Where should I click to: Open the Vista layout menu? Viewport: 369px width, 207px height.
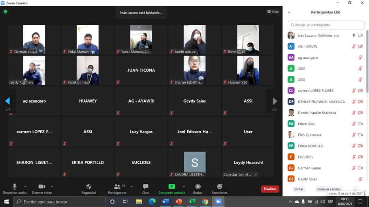coord(273,12)
